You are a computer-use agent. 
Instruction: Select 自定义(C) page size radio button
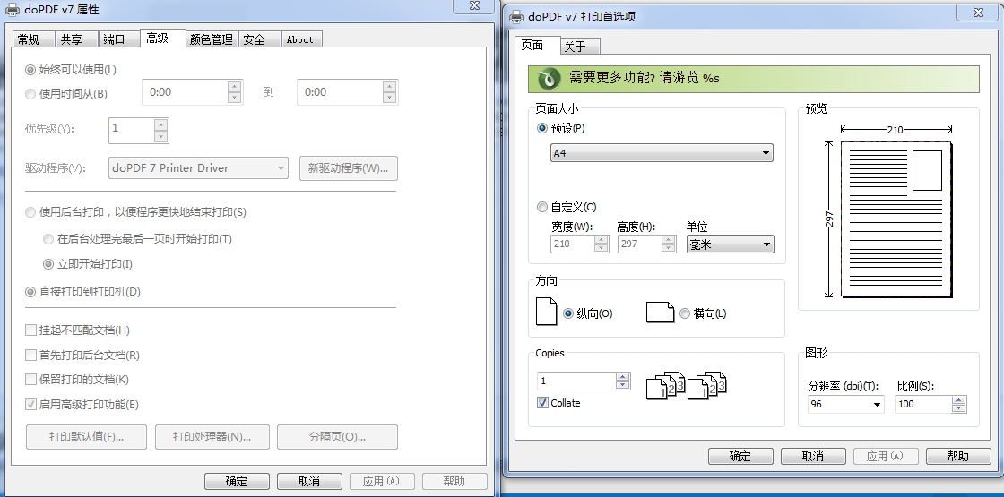coord(542,207)
